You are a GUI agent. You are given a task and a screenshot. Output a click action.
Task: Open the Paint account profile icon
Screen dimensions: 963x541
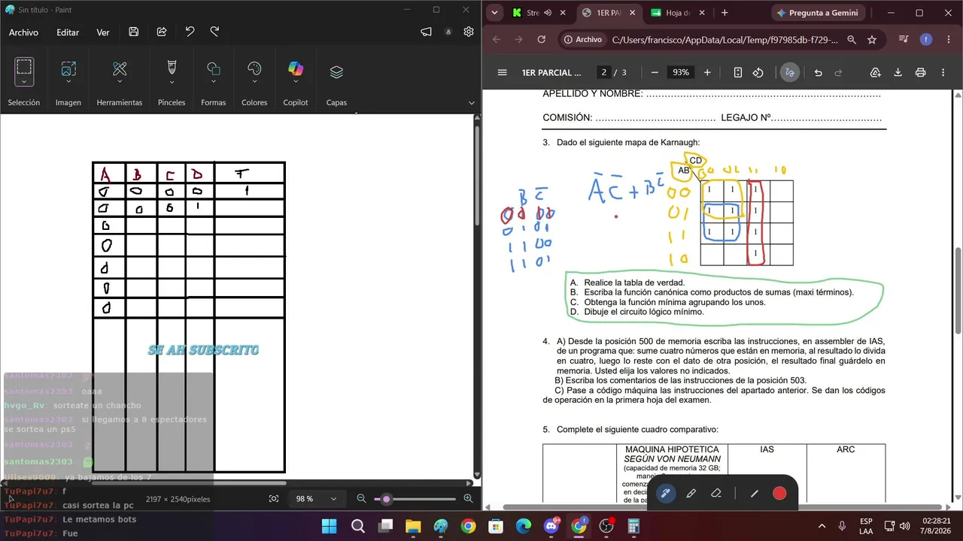pyautogui.click(x=448, y=32)
